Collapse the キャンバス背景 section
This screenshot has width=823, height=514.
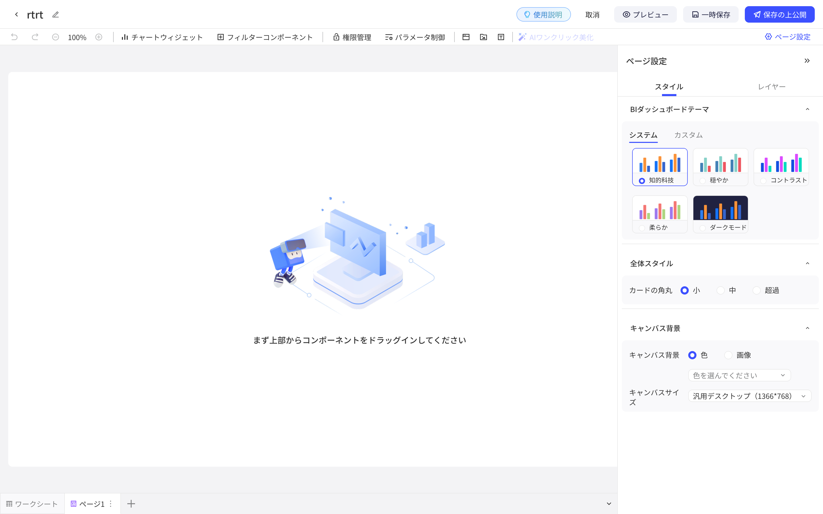point(807,328)
